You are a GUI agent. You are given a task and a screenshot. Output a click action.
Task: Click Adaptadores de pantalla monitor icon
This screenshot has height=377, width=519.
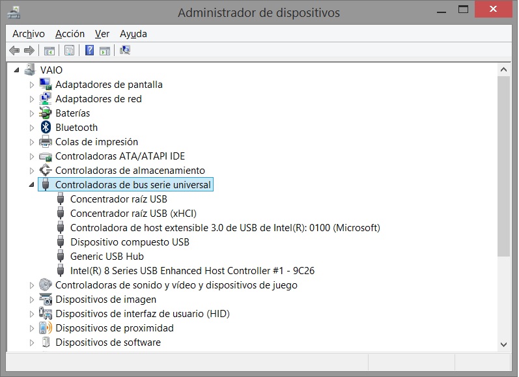[x=46, y=84]
